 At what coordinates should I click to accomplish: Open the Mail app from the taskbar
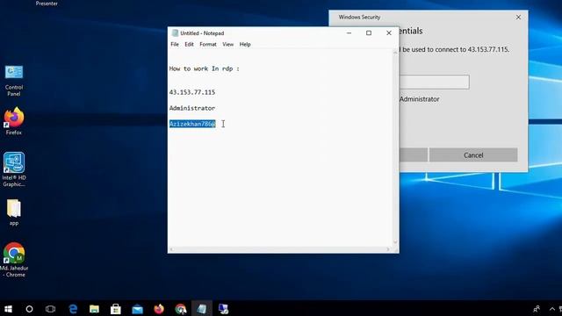click(137, 309)
